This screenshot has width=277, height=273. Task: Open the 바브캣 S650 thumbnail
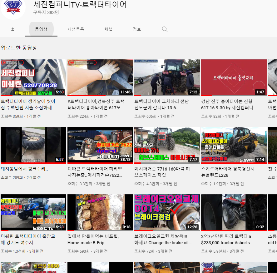coord(33,267)
